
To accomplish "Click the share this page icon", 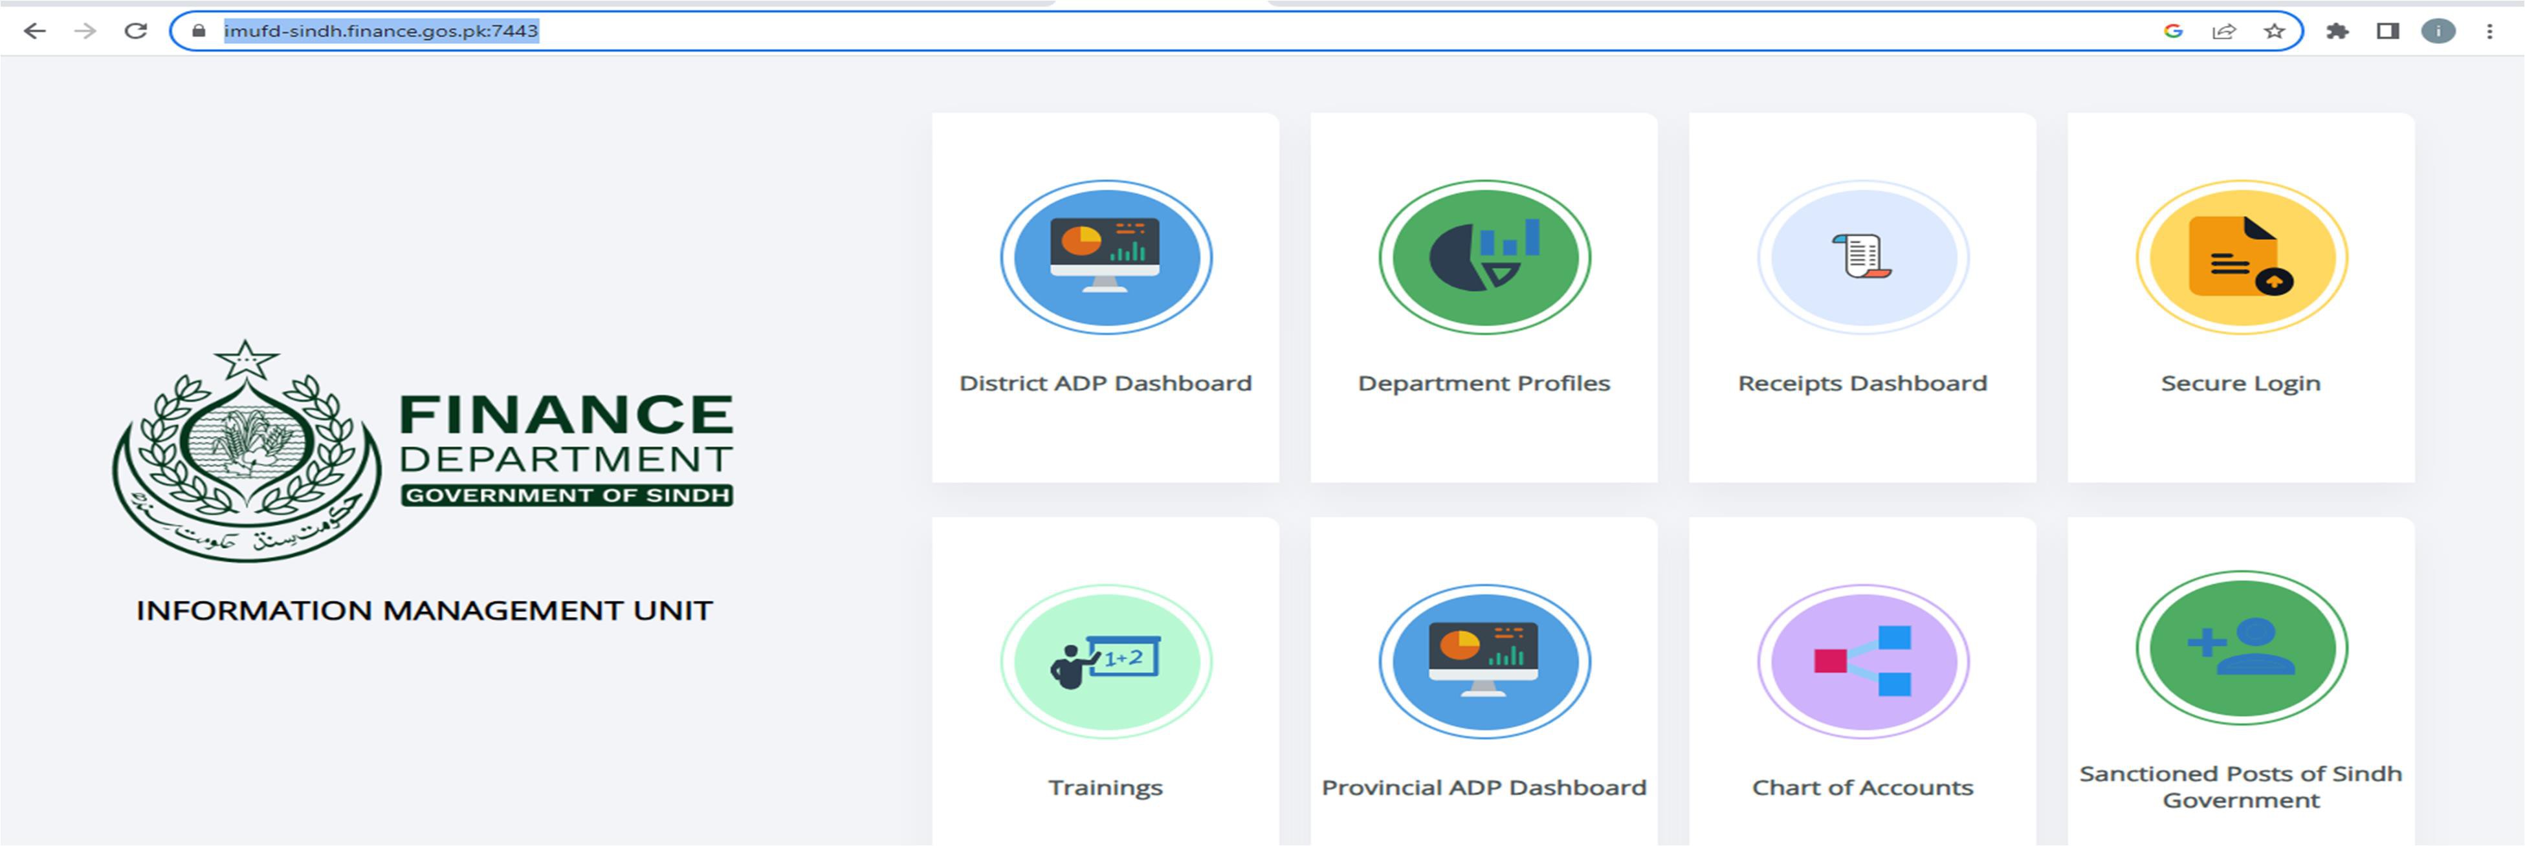I will click(x=2223, y=31).
